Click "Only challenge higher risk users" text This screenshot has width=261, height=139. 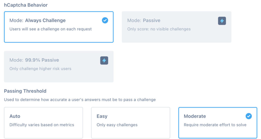point(40,69)
